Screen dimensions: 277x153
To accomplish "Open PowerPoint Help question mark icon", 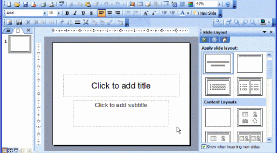I will (x=228, y=4).
